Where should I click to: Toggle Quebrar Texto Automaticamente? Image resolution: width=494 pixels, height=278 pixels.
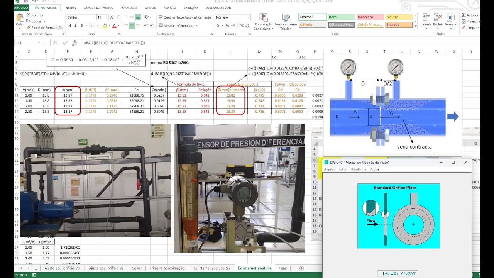pos(184,17)
